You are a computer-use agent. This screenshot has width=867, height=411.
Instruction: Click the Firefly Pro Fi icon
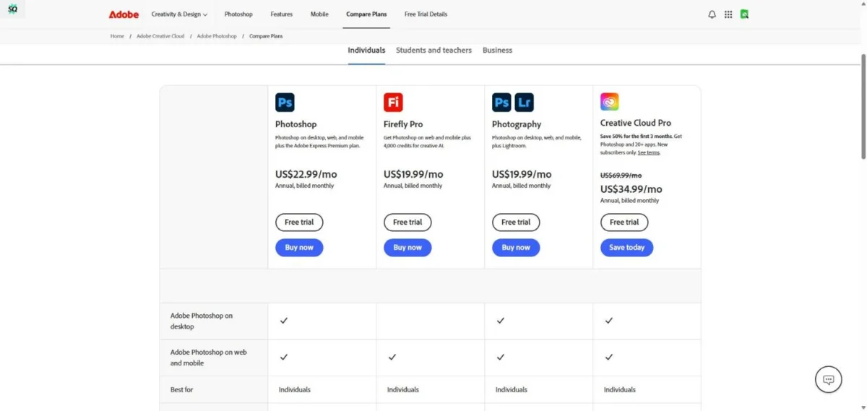pyautogui.click(x=393, y=103)
